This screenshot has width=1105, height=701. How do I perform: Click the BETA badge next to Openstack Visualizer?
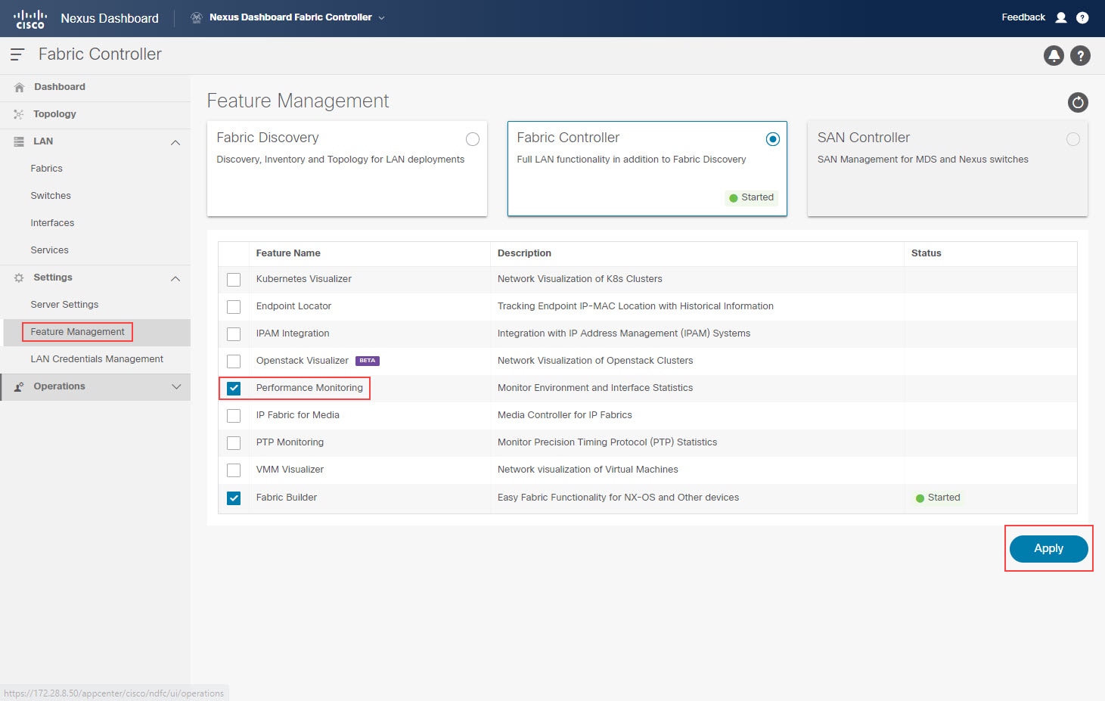tap(368, 361)
